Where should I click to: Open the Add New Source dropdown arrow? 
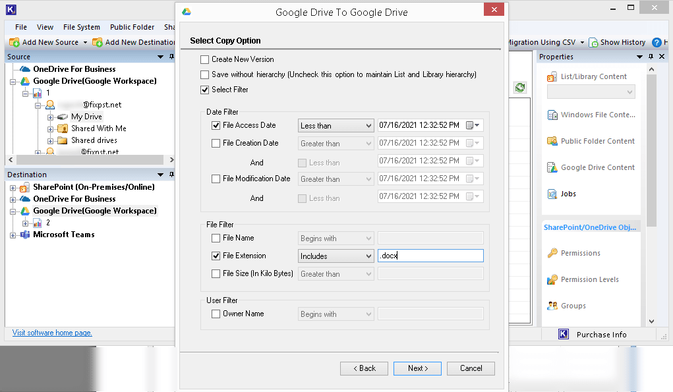point(85,42)
